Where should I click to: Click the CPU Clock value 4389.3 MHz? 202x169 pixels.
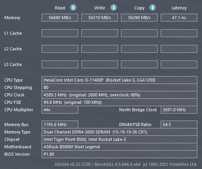point(119,95)
